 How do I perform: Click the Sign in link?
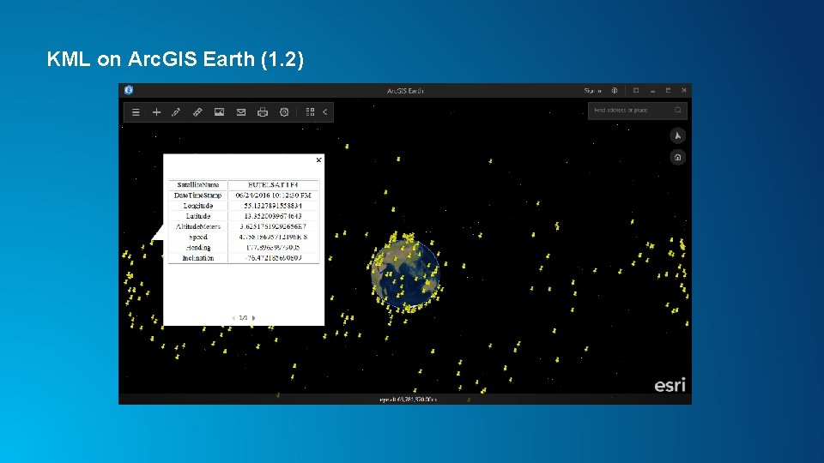point(593,91)
